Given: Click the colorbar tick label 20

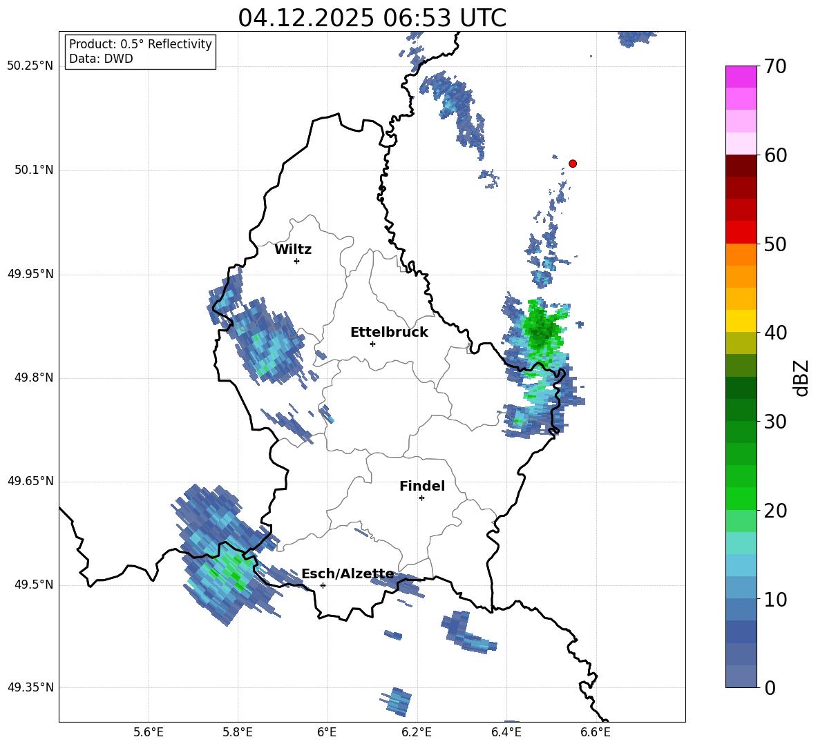Looking at the screenshot, I should (x=775, y=510).
